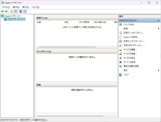Open Hyper-V の設定... action
The image size is (161, 122).
coord(131,37)
